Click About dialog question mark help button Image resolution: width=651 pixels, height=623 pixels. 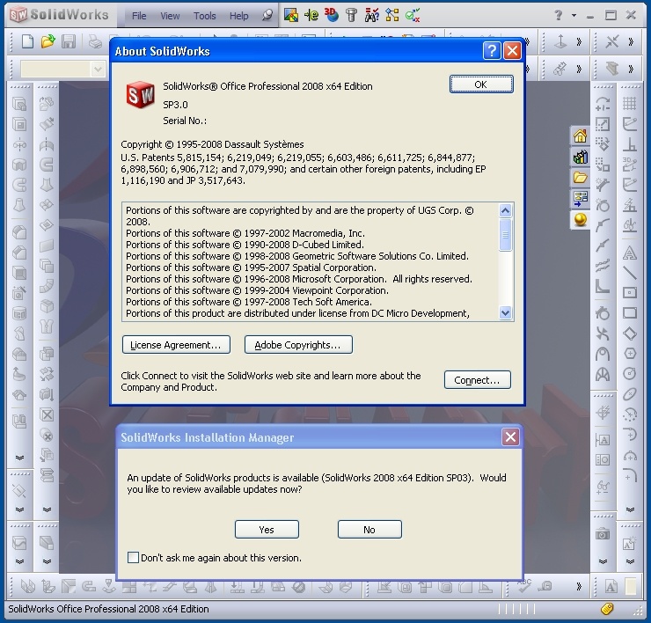tap(492, 51)
